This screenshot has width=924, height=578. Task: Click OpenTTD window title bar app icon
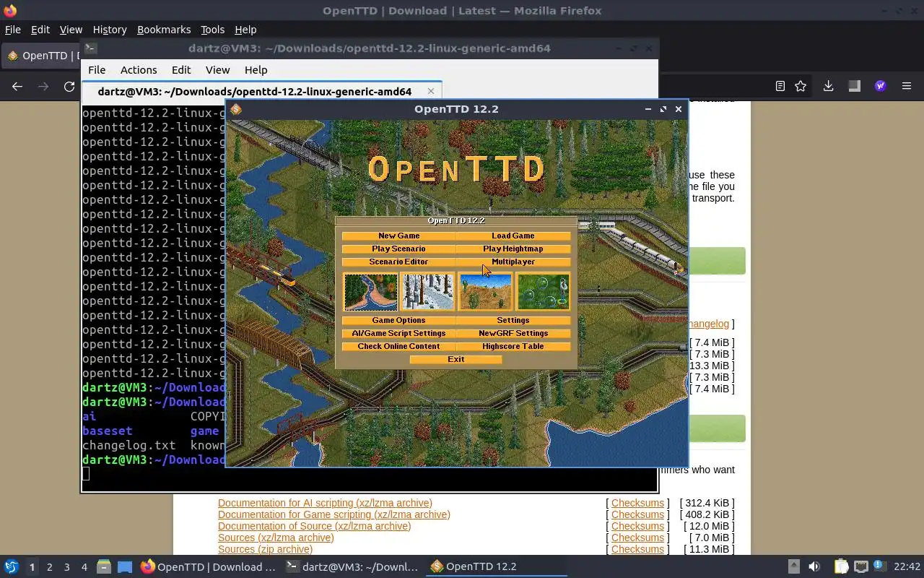[236, 109]
